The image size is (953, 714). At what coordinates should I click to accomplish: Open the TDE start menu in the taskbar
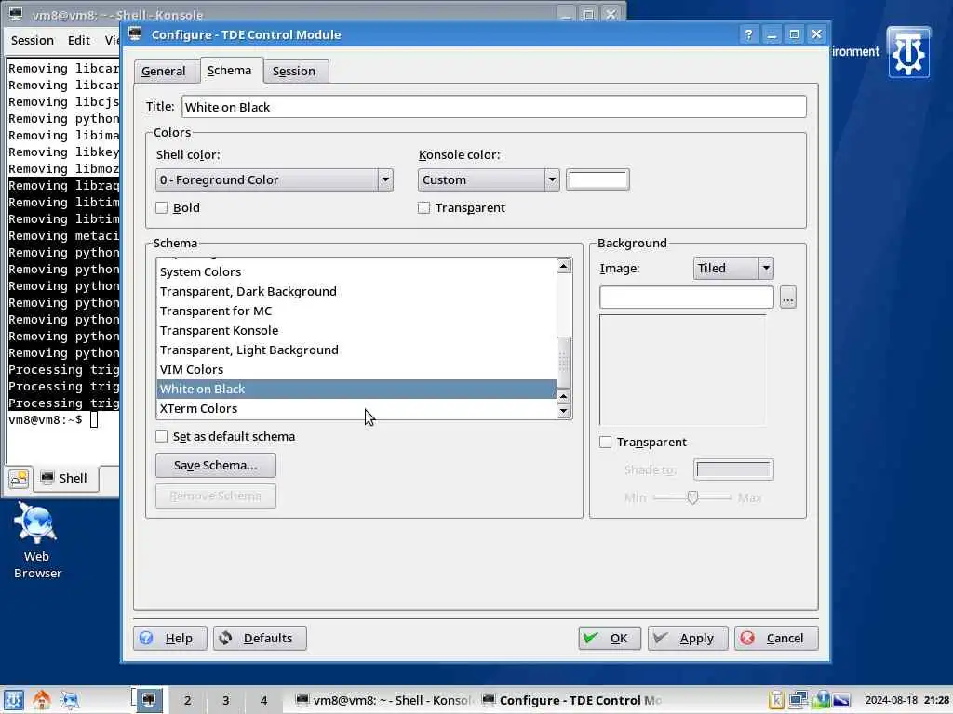pyautogui.click(x=13, y=700)
